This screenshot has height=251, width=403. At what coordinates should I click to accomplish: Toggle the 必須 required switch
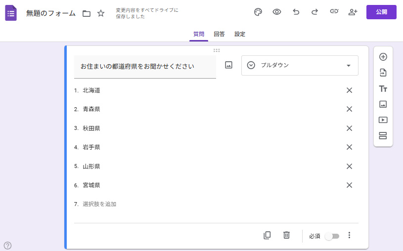332,236
